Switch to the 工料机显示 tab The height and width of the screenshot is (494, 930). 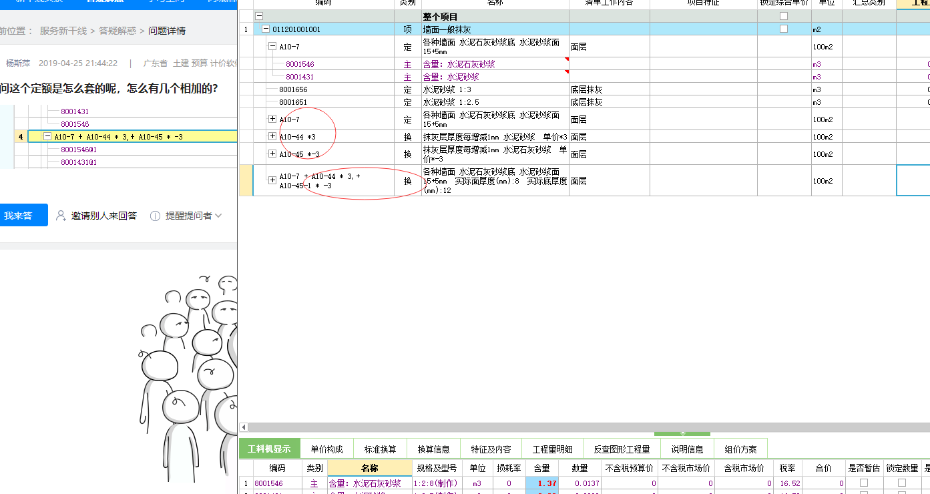pos(269,449)
